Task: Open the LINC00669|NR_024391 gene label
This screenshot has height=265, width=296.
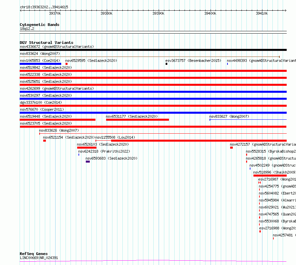Action: click(x=39, y=258)
